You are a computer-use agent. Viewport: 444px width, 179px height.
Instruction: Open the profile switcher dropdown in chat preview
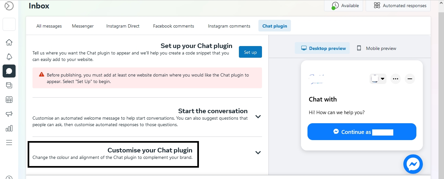click(378, 79)
